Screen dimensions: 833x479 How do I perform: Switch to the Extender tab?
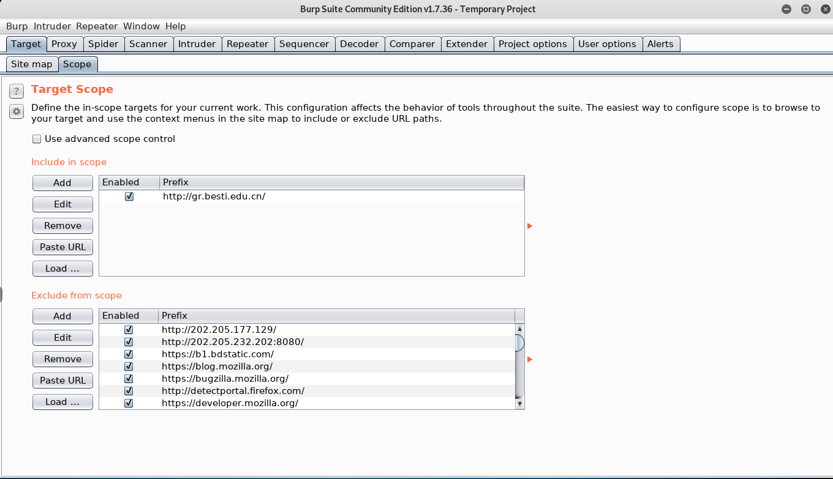tap(467, 44)
